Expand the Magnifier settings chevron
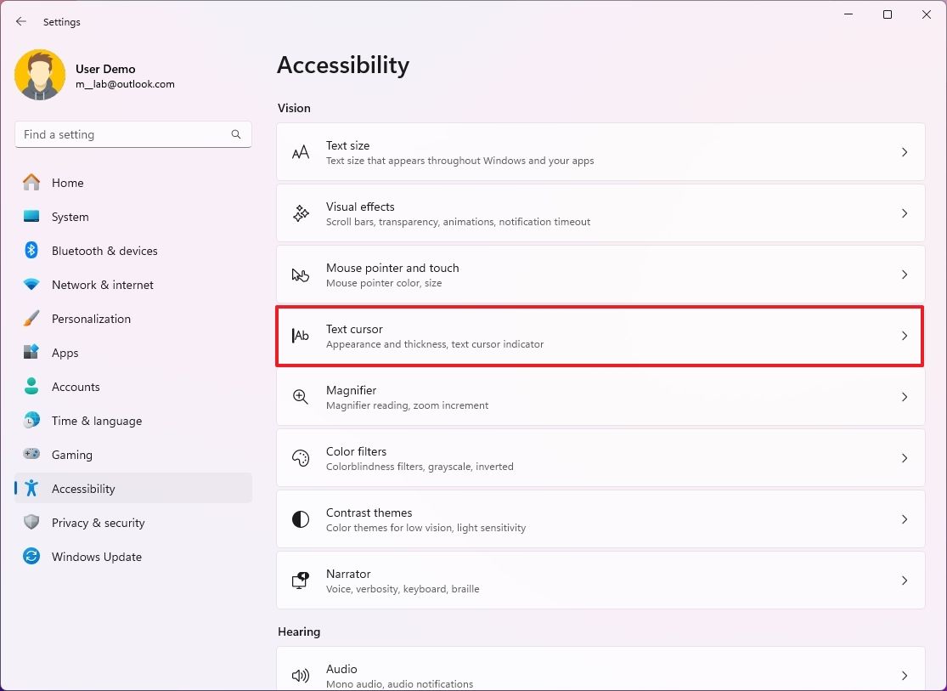947x691 pixels. click(x=904, y=397)
